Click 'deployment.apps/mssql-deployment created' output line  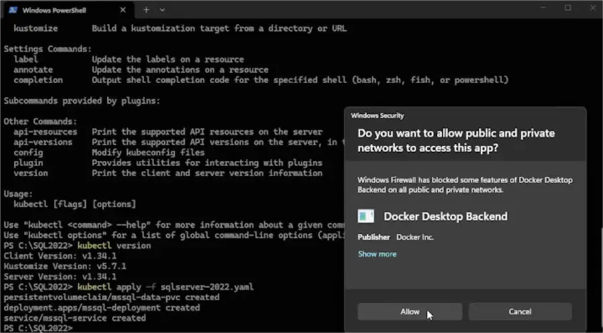pos(102,308)
